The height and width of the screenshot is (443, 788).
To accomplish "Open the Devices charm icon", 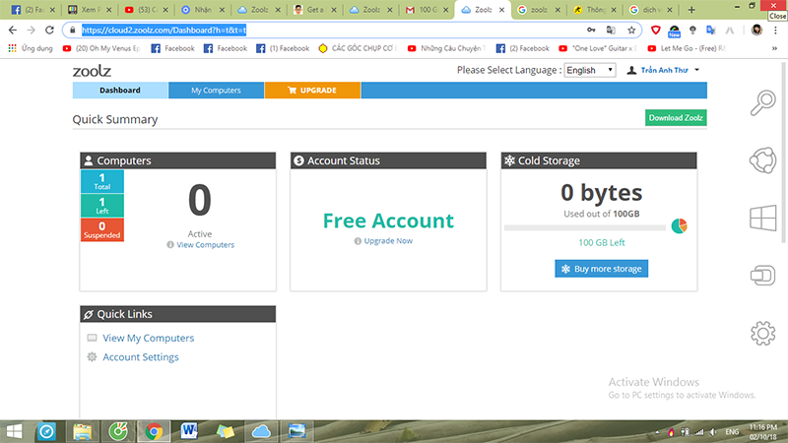I will (762, 276).
